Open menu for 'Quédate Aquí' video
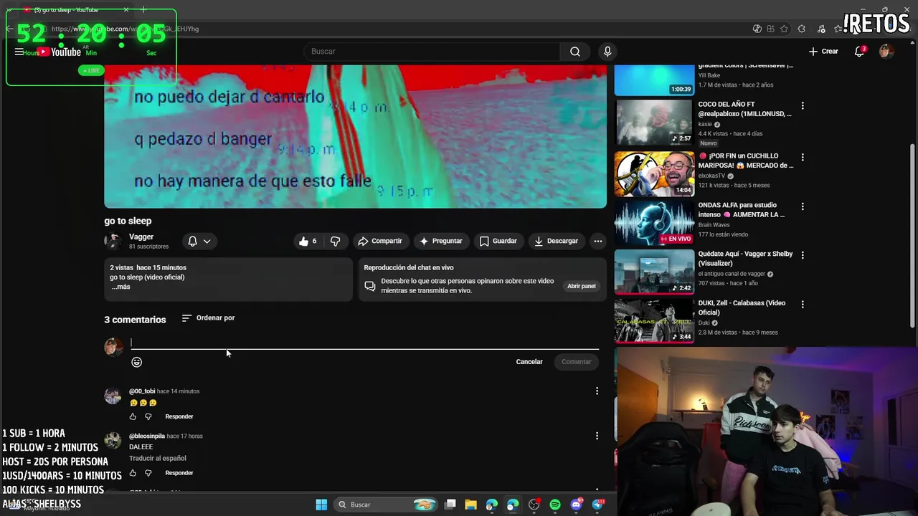 803,255
